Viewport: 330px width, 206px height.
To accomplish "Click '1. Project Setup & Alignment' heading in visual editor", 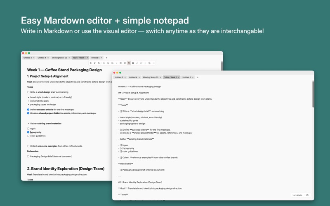I will (x=48, y=76).
